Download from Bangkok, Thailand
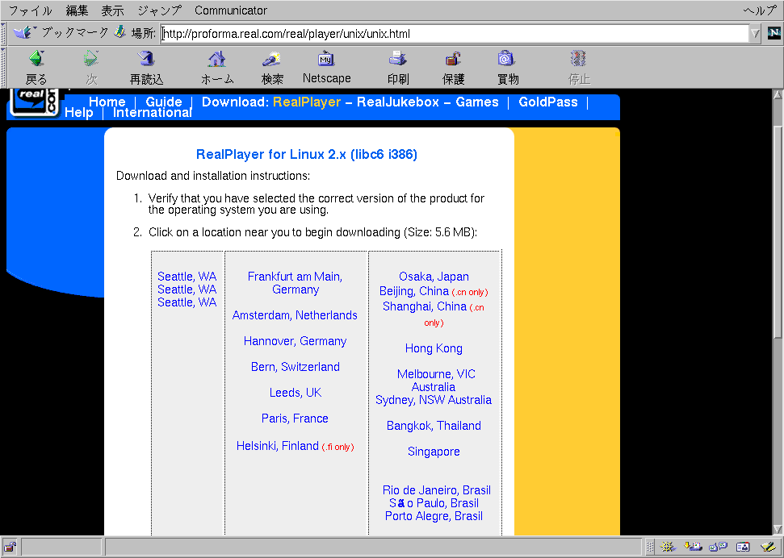The width and height of the screenshot is (784, 558). click(x=434, y=426)
